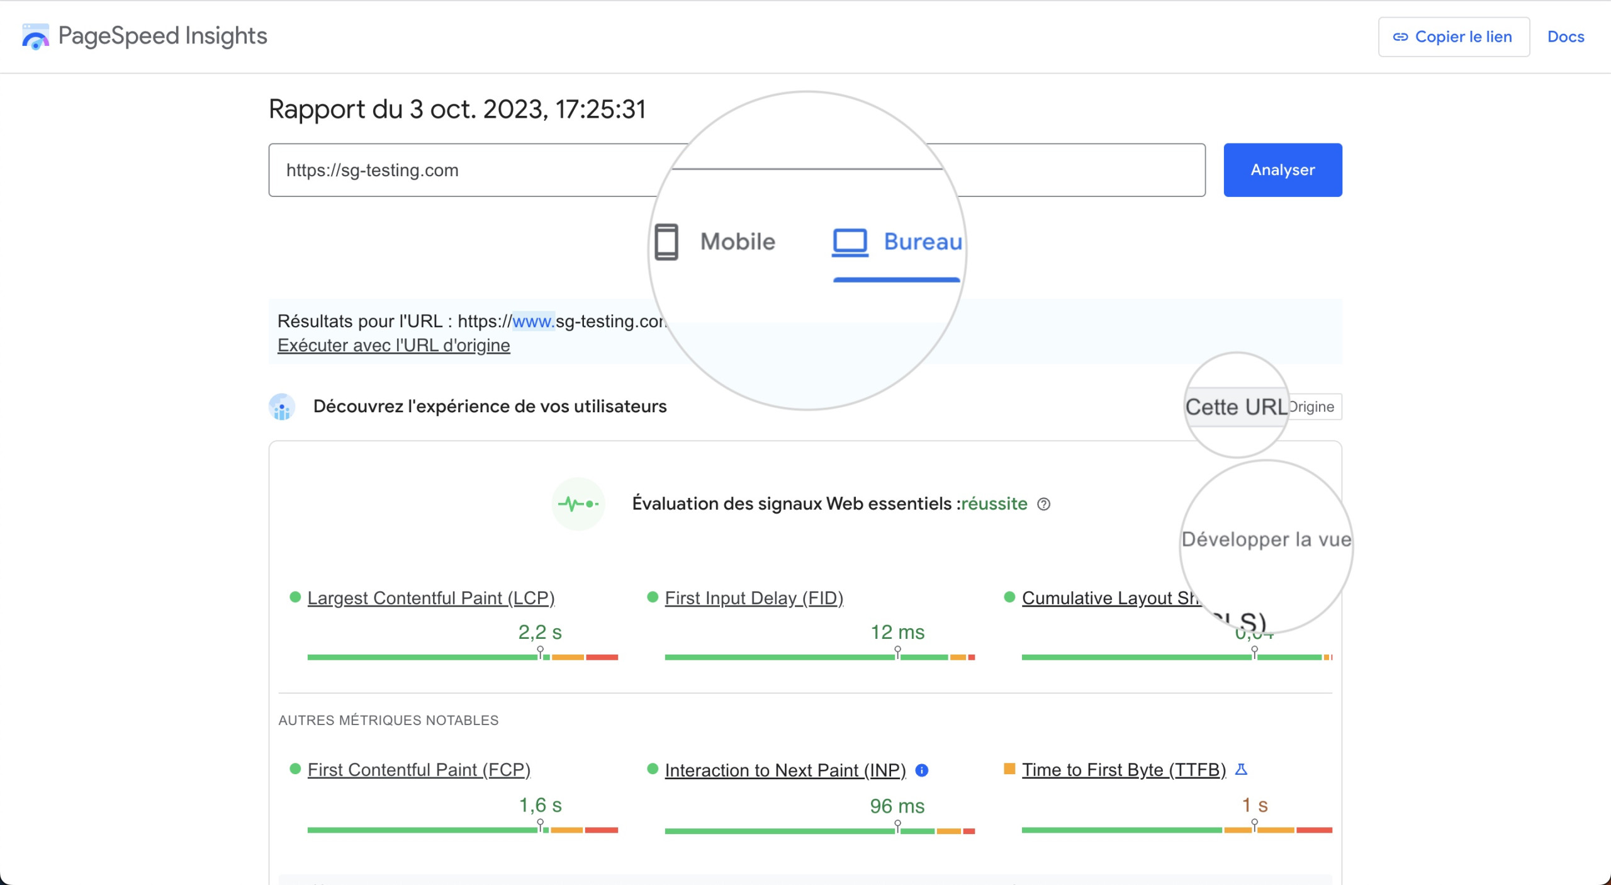Click the FCP distribution bar
The height and width of the screenshot is (885, 1611).
tap(463, 830)
